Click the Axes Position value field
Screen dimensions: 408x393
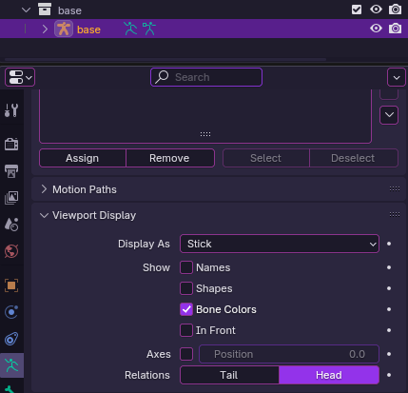click(x=289, y=354)
